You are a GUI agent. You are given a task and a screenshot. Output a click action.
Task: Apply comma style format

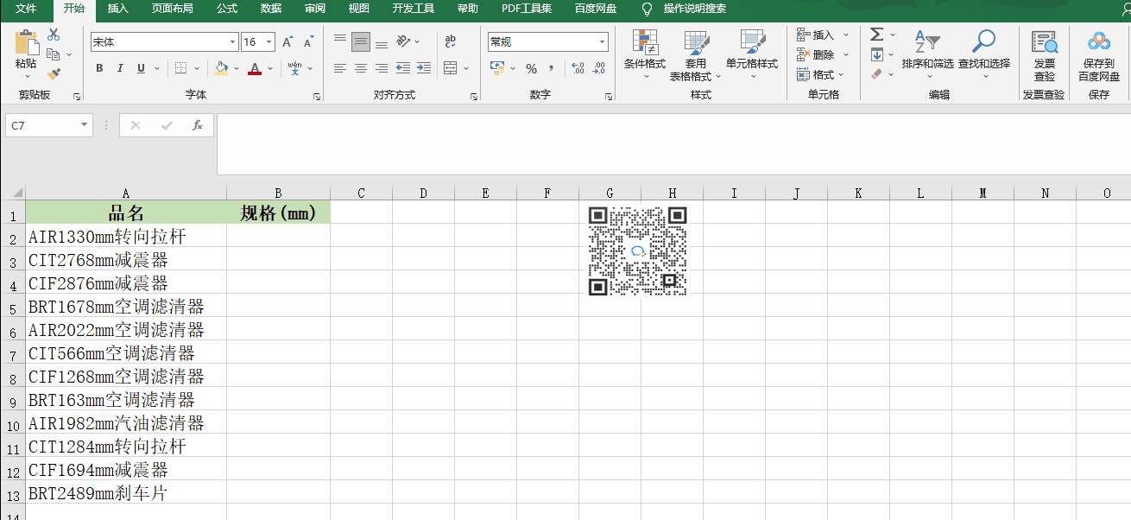pos(552,68)
